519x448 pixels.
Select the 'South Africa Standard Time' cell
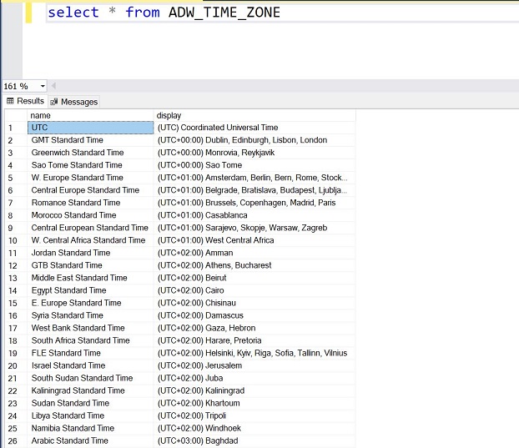(x=91, y=341)
